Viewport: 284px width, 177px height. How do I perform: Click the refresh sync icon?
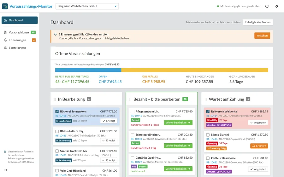coord(267,6)
